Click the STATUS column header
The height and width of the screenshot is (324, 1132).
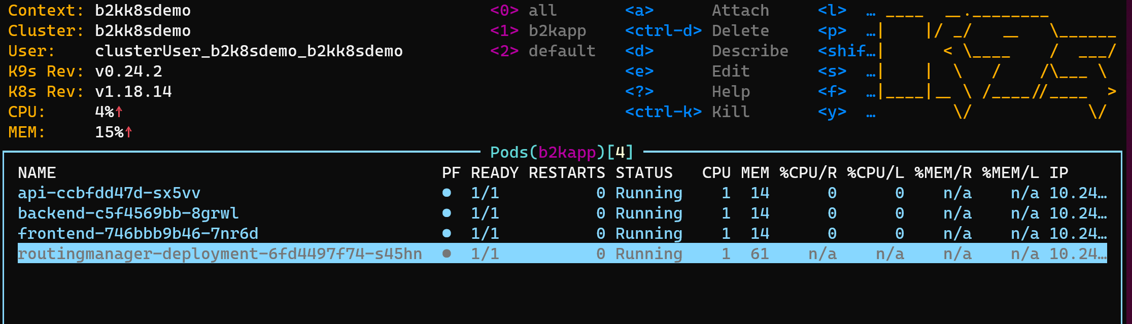coord(644,173)
